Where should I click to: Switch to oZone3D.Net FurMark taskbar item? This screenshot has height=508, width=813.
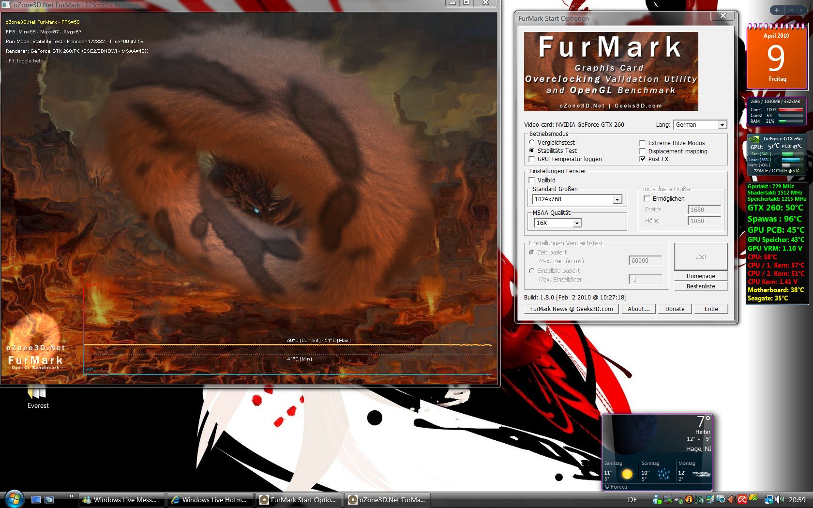click(387, 500)
